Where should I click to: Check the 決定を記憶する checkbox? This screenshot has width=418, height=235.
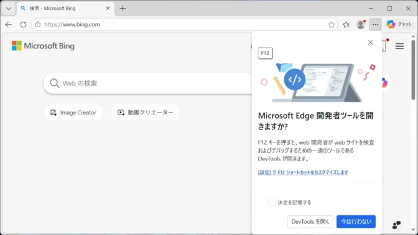pos(272,202)
